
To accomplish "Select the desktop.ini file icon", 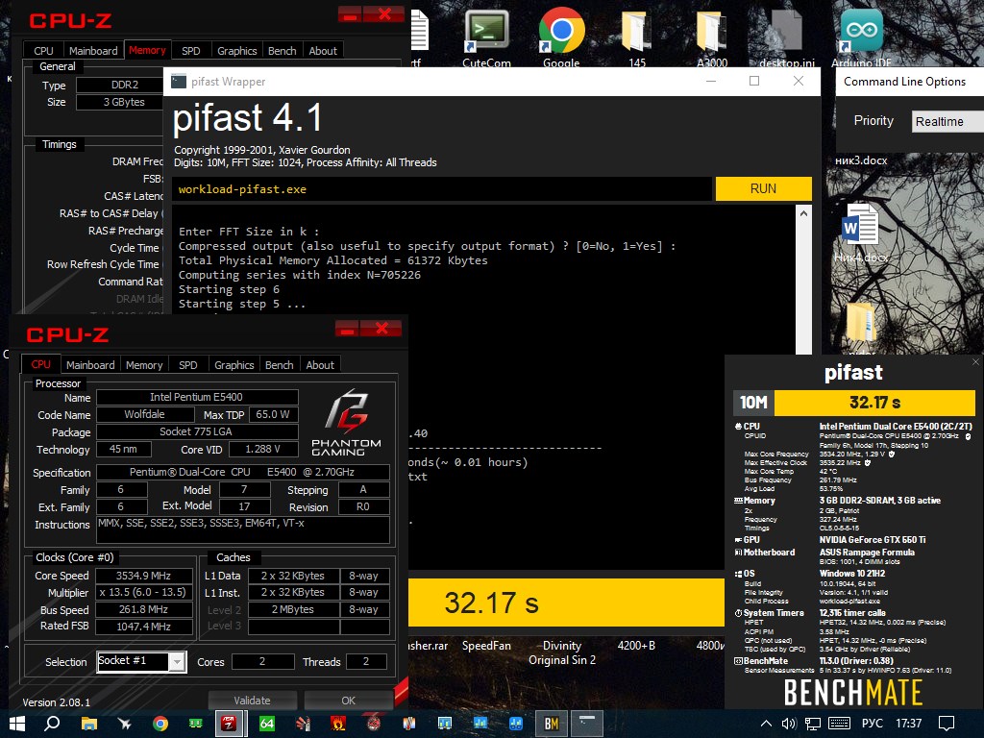I will click(786, 32).
